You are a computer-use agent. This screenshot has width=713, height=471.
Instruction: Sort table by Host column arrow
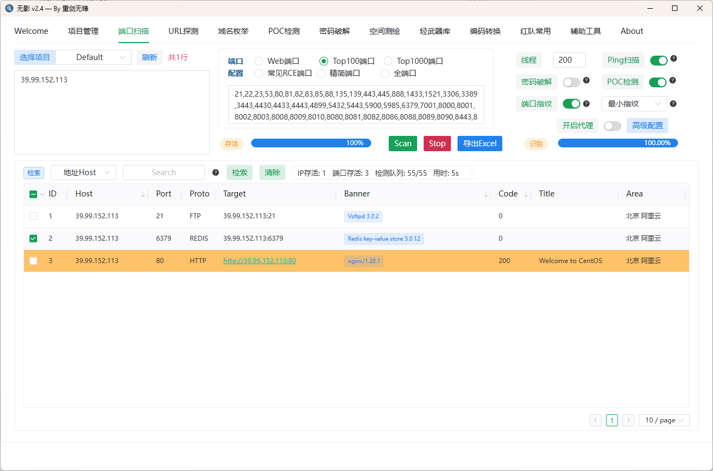click(143, 194)
